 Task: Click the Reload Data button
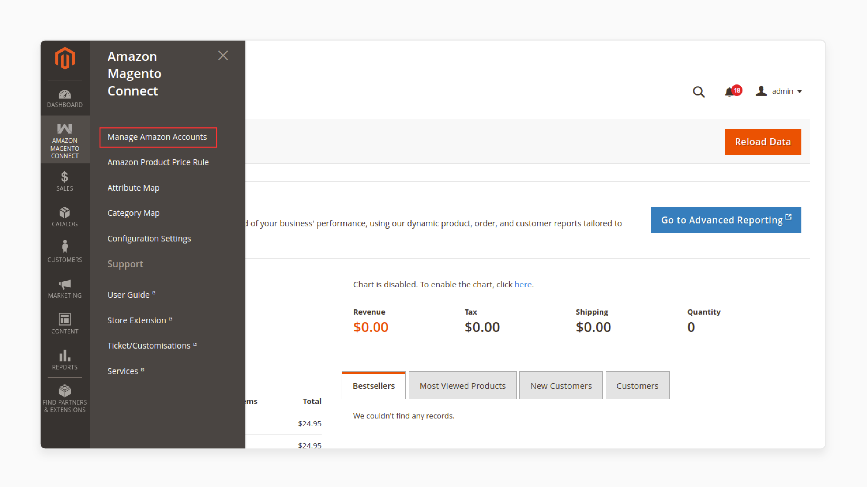(x=763, y=142)
